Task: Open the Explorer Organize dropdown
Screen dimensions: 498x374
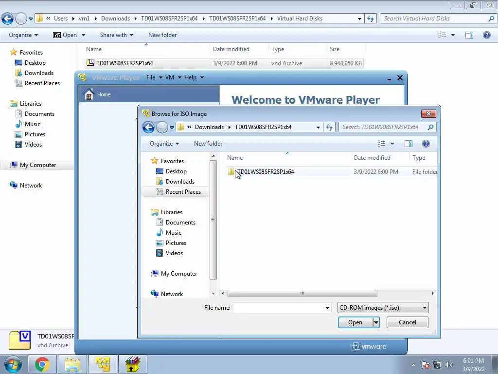Action: pos(23,35)
